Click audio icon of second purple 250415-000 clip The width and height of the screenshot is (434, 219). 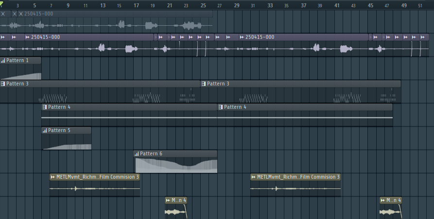242,37
